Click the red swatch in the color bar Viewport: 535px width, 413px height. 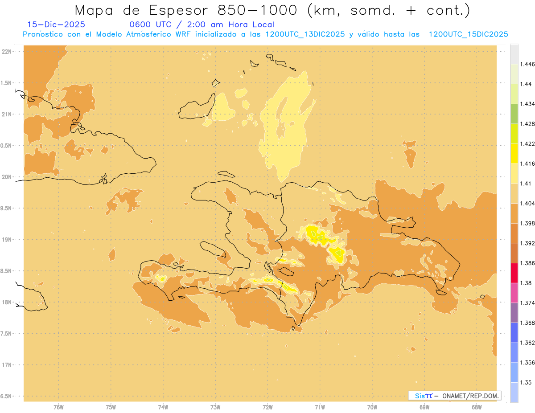tap(514, 273)
